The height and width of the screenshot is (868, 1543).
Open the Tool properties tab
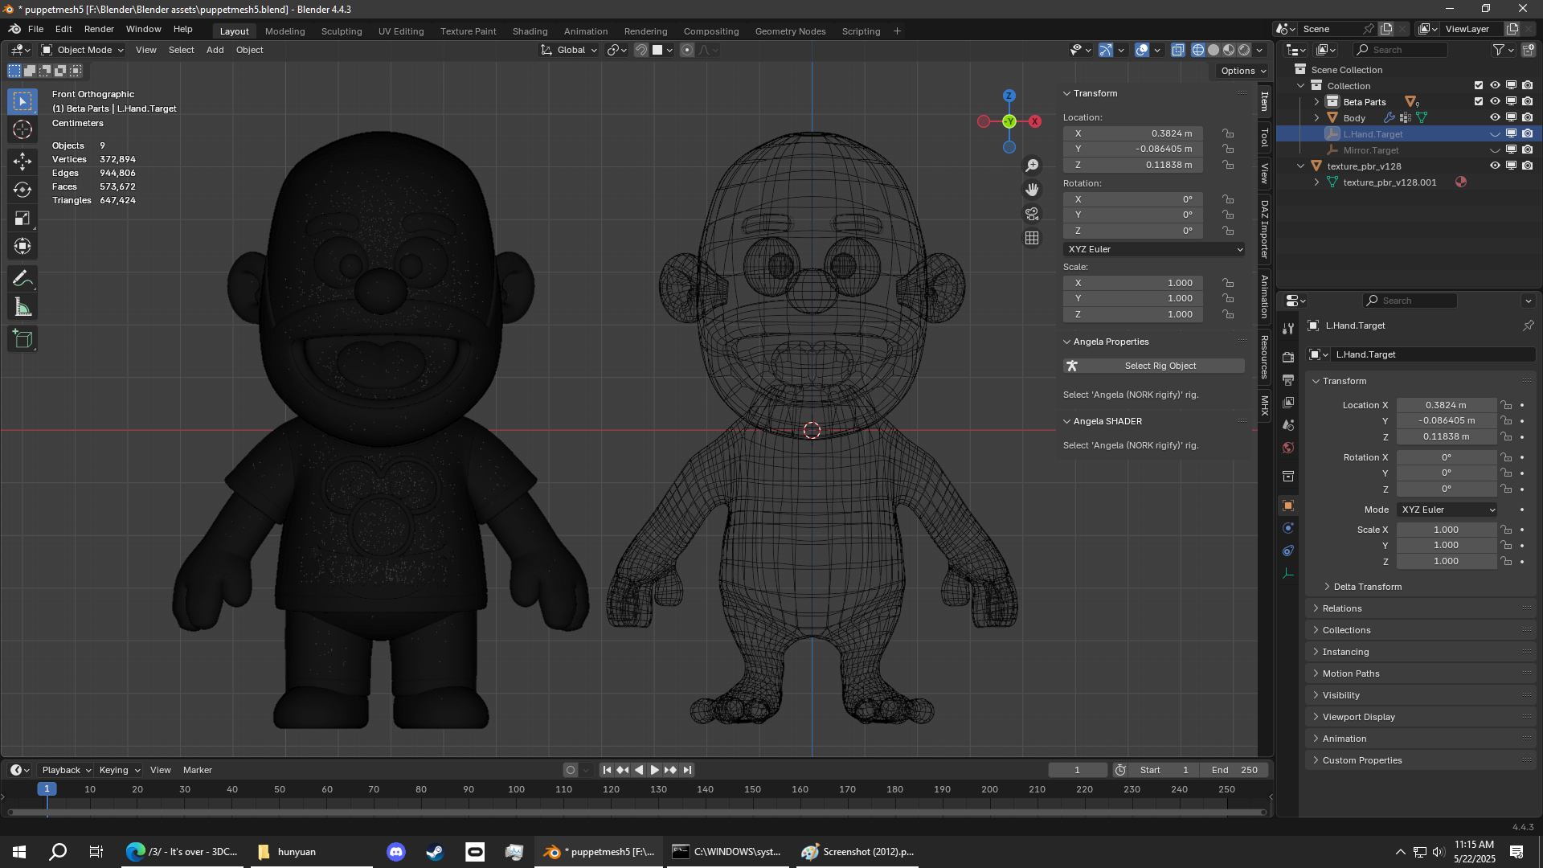(1288, 328)
